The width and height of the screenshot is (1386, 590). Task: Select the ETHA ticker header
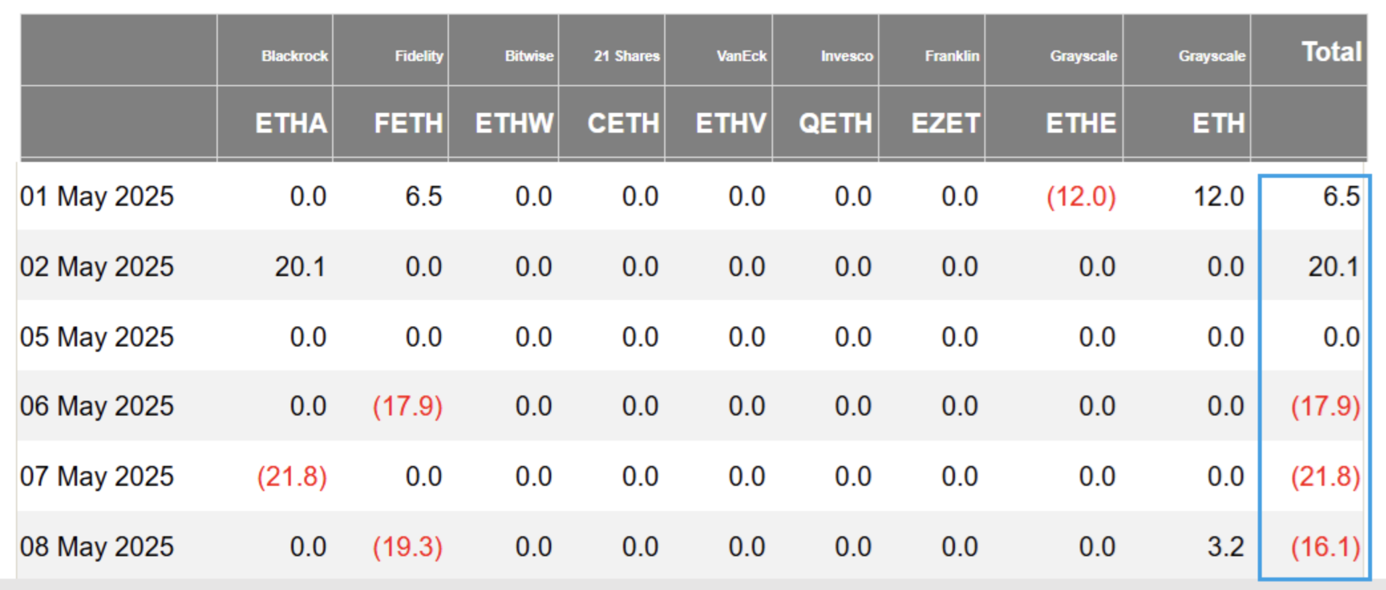(291, 123)
